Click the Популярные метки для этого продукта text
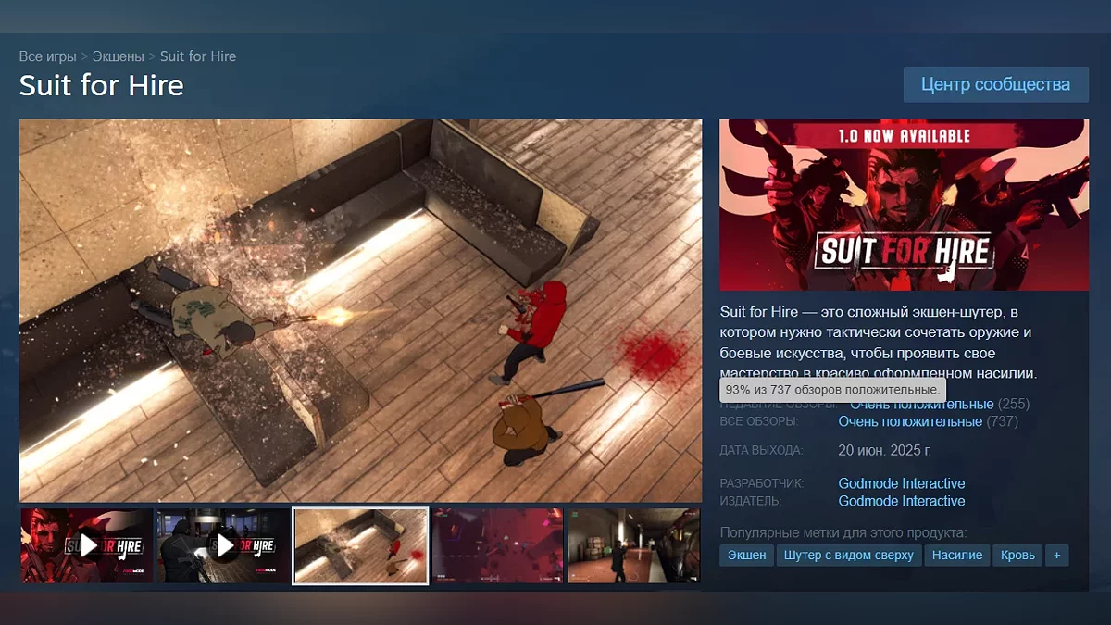 (843, 532)
